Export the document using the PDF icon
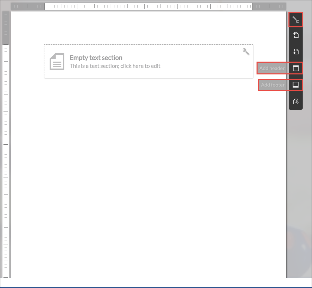Image resolution: width=312 pixels, height=288 pixels. pyautogui.click(x=296, y=101)
